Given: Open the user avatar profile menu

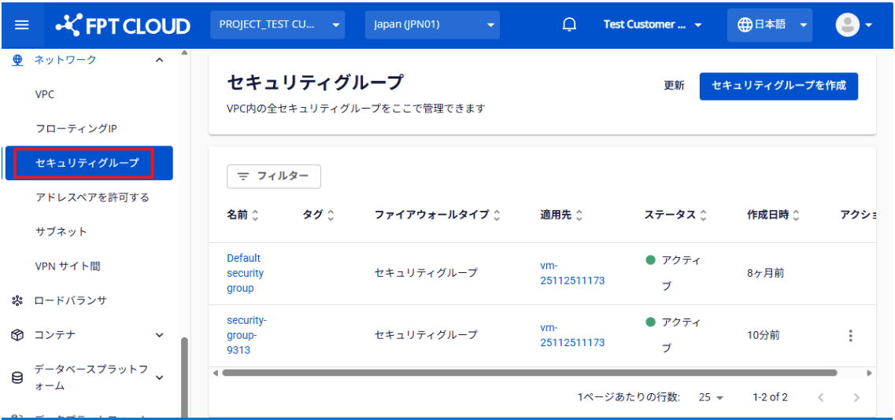Looking at the screenshot, I should (853, 25).
